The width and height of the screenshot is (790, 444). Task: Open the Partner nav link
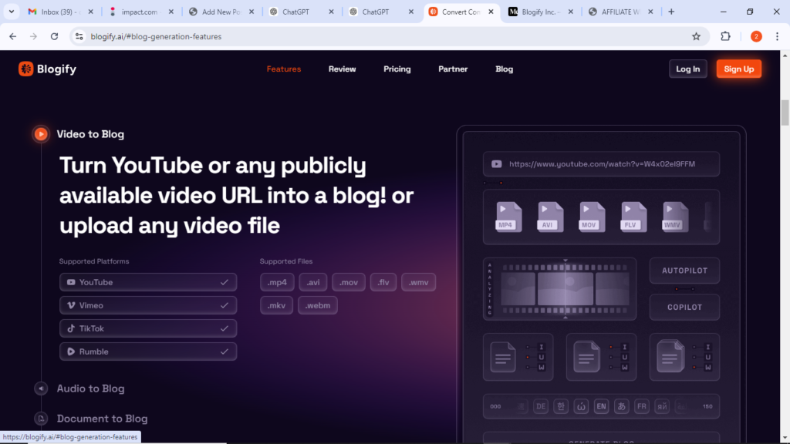coord(453,69)
